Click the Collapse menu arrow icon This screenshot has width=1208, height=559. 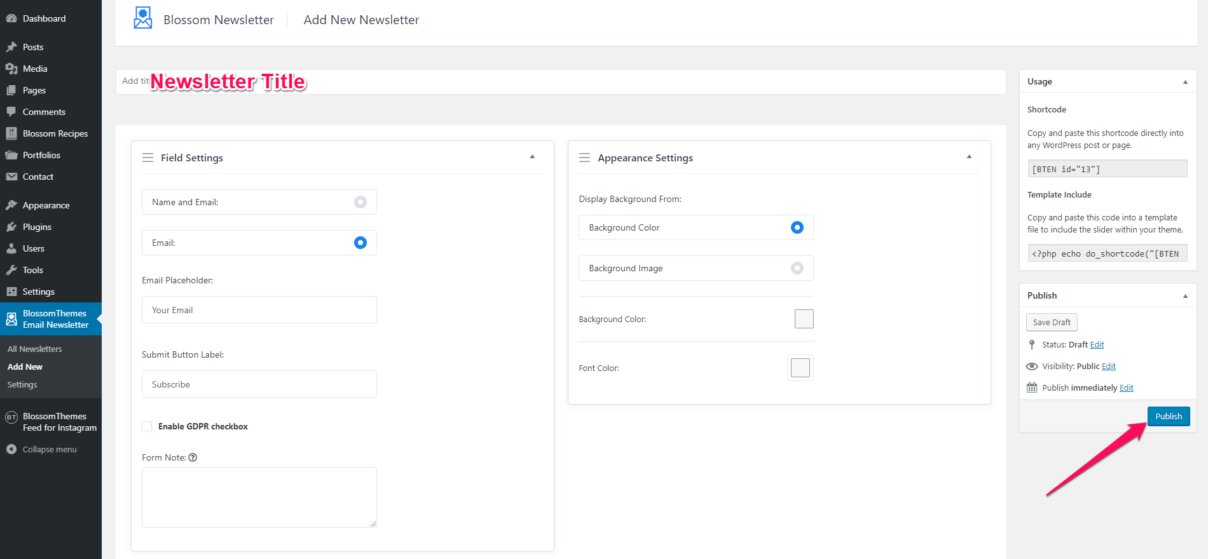tap(11, 449)
